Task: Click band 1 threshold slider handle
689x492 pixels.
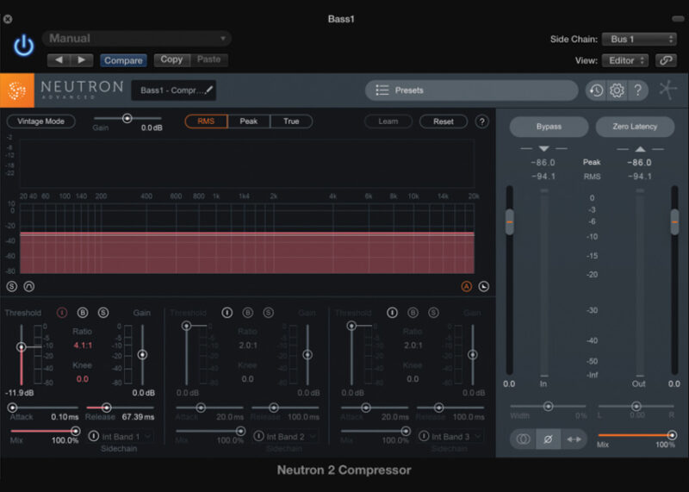Action: 21,347
